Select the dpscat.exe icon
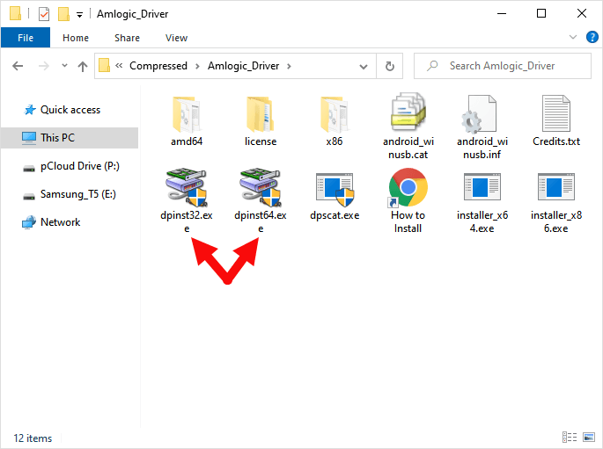Viewport: 603px width, 449px height. point(335,190)
